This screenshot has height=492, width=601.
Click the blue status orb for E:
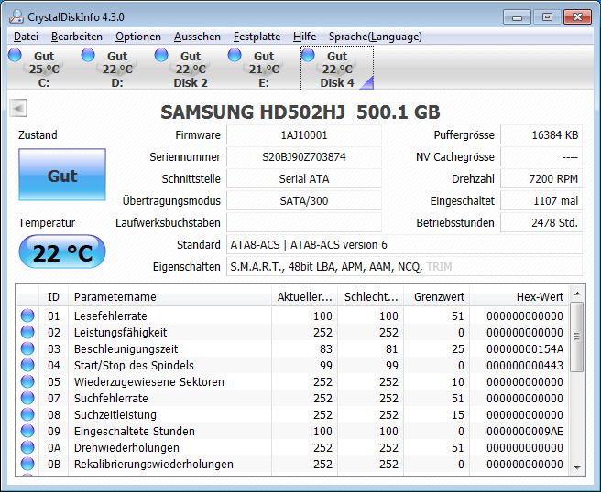(235, 55)
